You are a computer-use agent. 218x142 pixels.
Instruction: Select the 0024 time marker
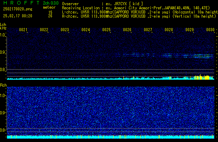tap(86, 30)
